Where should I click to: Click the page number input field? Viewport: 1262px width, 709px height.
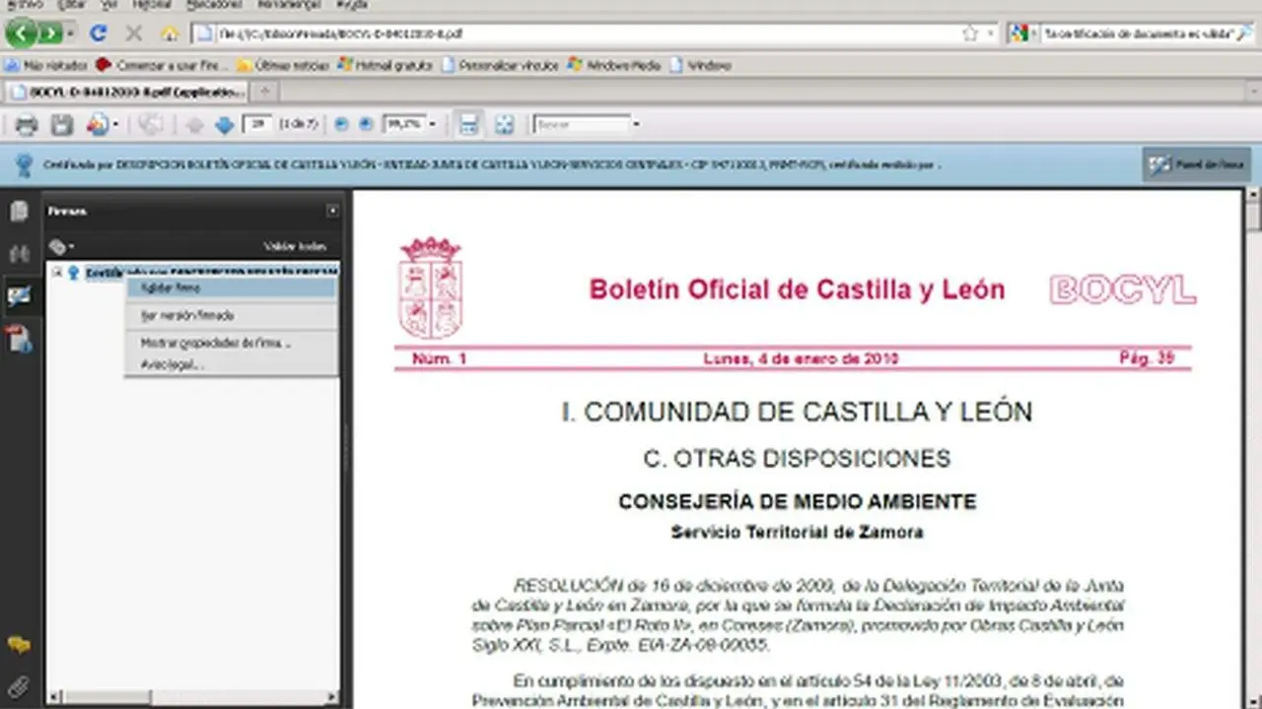coord(257,124)
